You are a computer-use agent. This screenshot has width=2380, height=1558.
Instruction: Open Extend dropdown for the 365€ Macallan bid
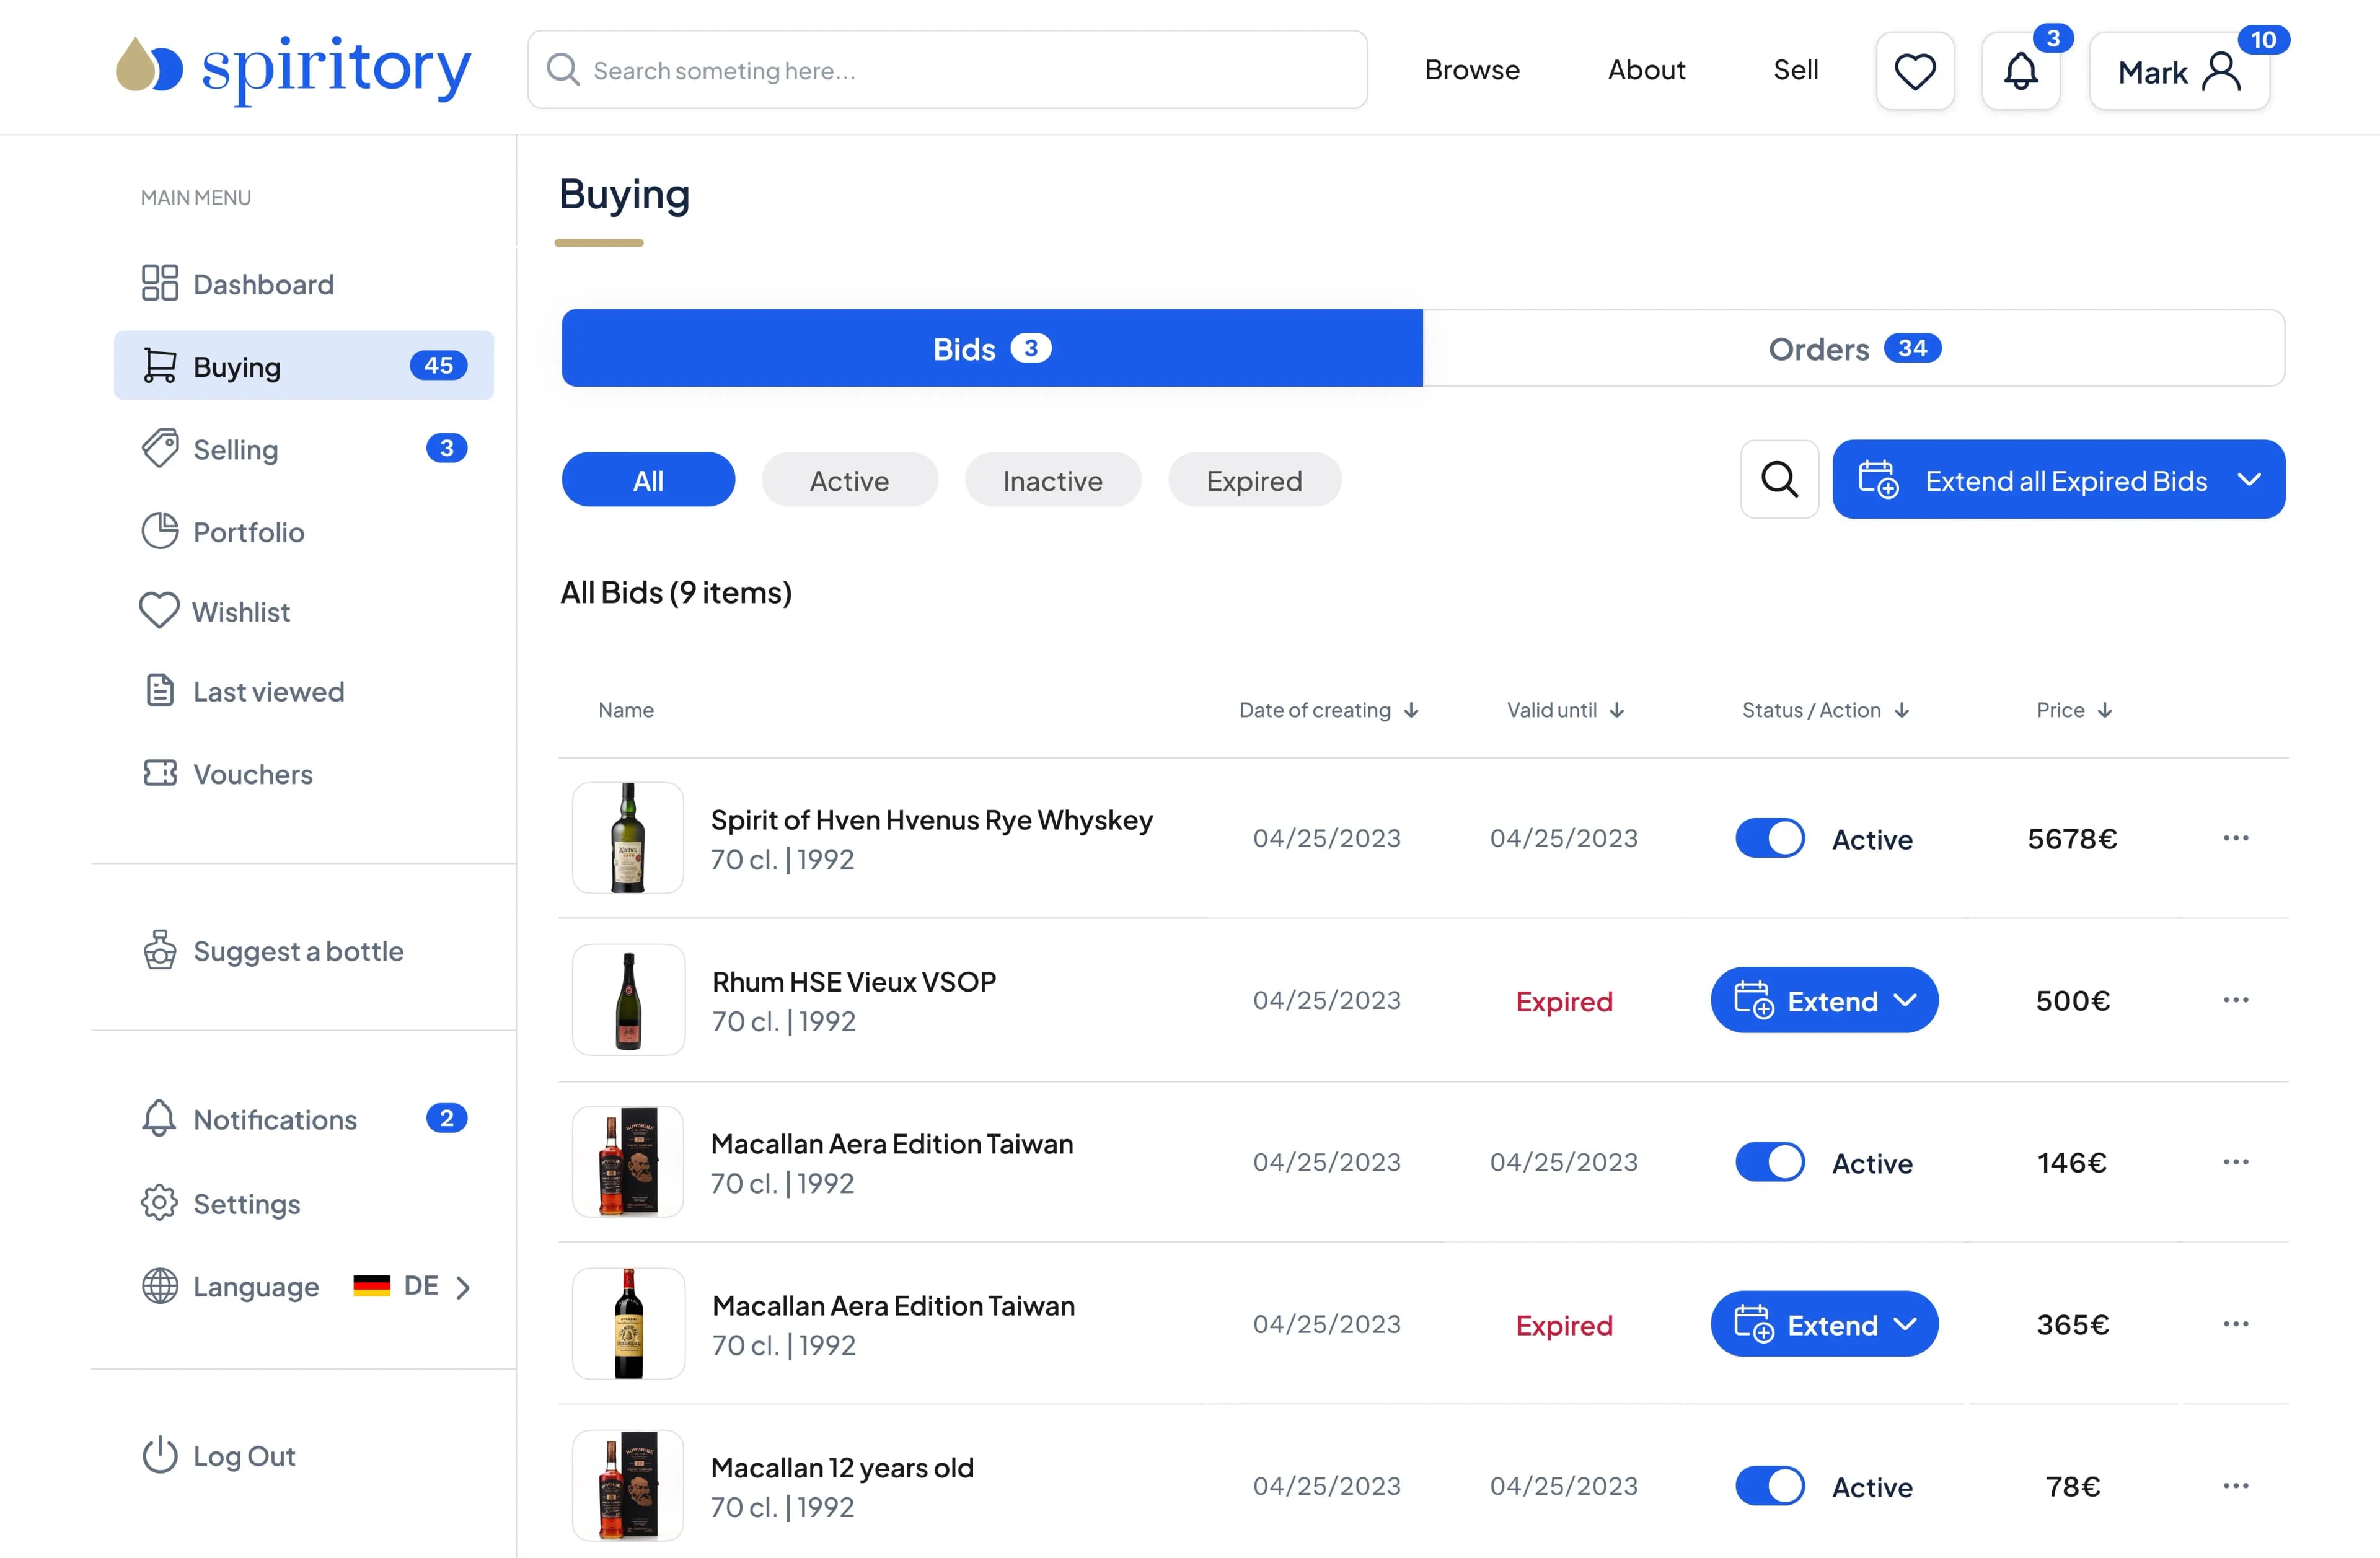coord(1824,1324)
